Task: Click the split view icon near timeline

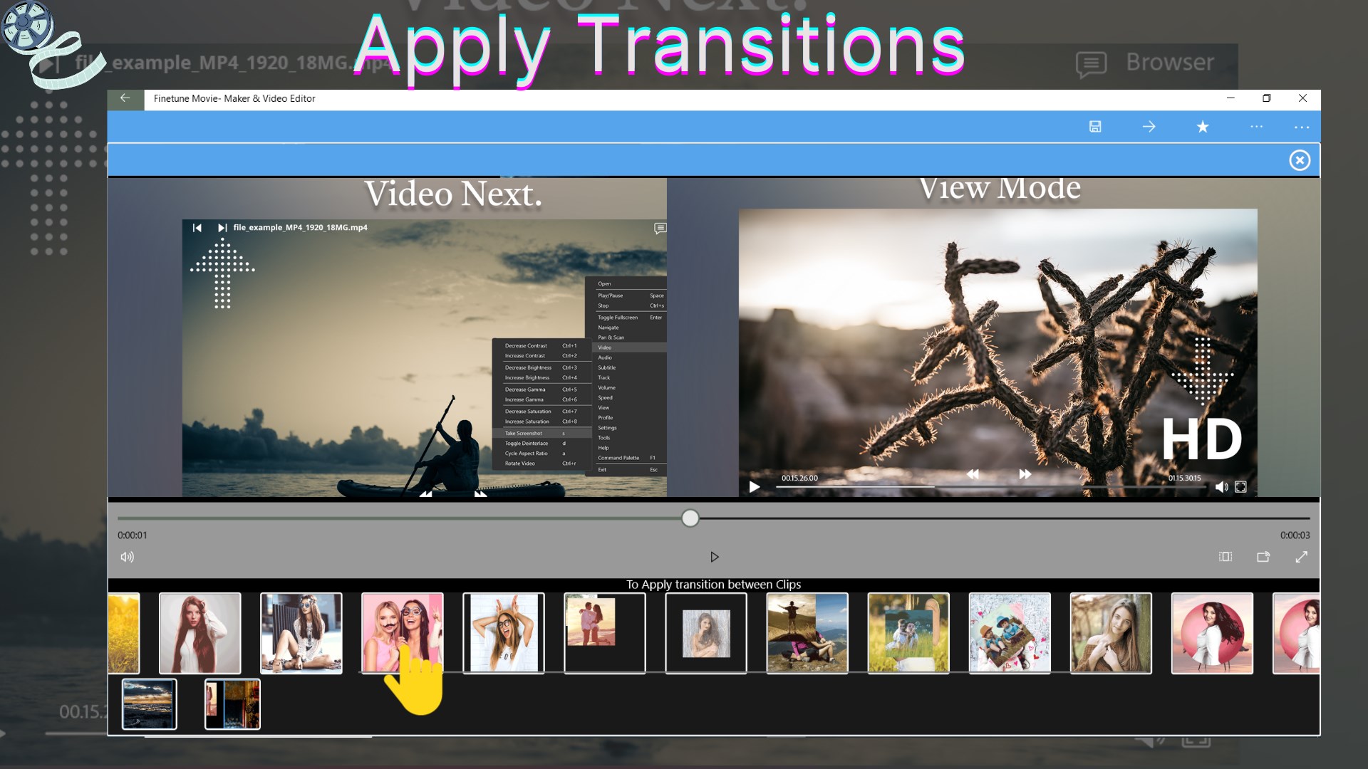Action: [x=1225, y=557]
